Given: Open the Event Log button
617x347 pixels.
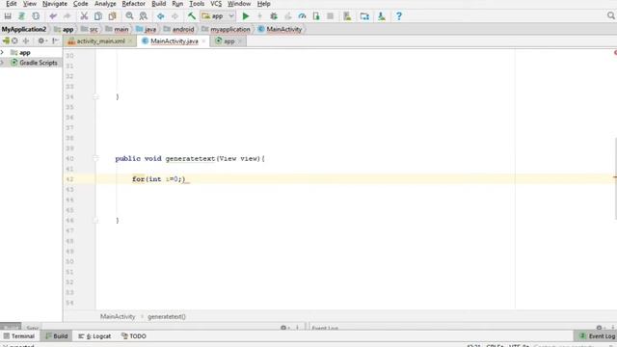Looking at the screenshot, I should point(597,336).
